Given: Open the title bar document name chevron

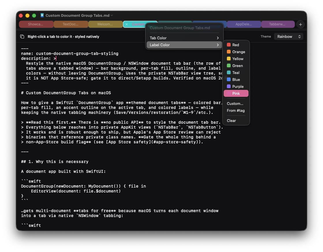Looking at the screenshot, I should 112,15.
